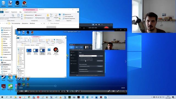Open the Steam desktop shortcut
This screenshot has width=176, height=99.
3,78
